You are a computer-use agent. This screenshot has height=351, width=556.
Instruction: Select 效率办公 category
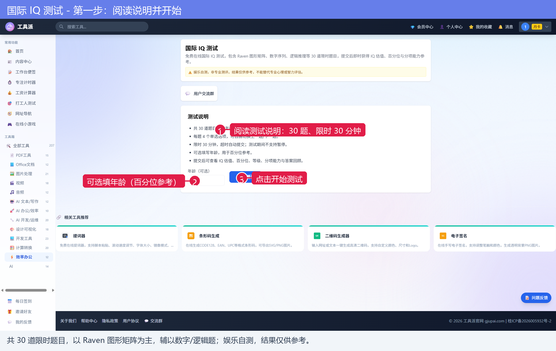click(x=29, y=257)
